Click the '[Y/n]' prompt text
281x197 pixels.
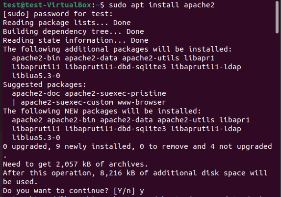coord(124,191)
